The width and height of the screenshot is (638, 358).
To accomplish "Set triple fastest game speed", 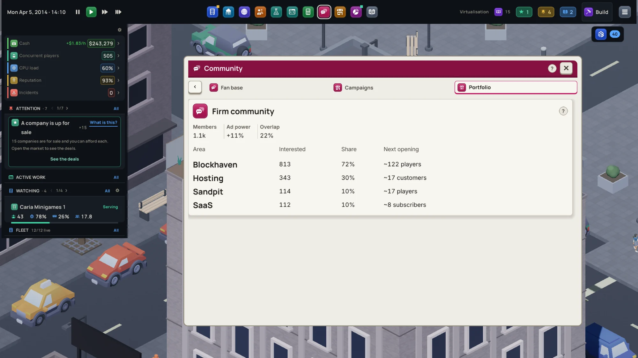I will coord(118,12).
